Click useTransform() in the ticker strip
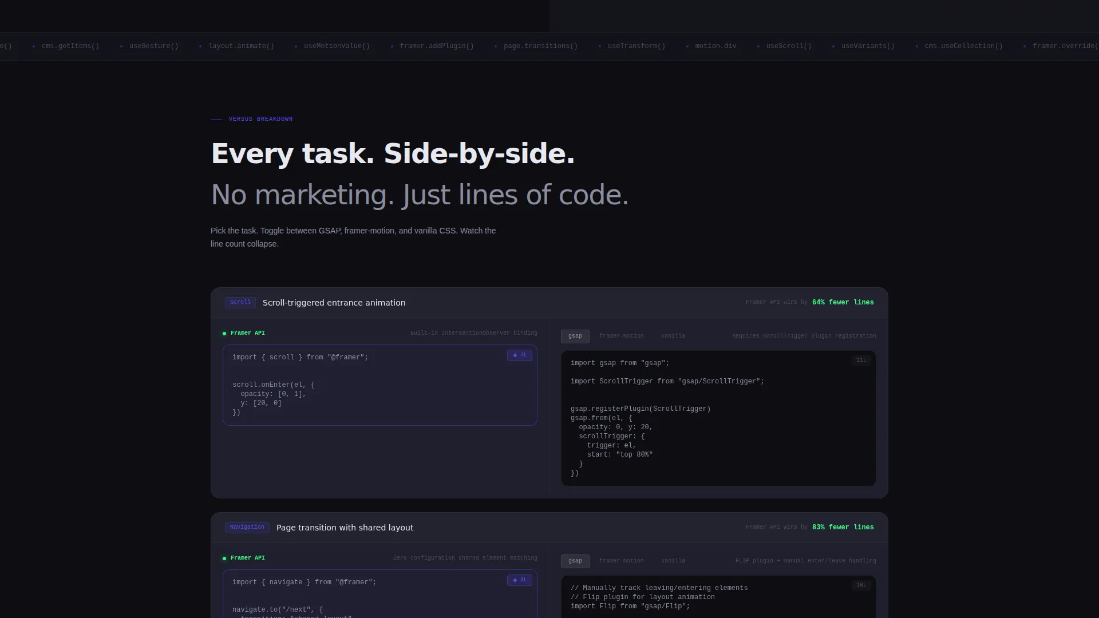This screenshot has height=618, width=1099. (x=637, y=46)
